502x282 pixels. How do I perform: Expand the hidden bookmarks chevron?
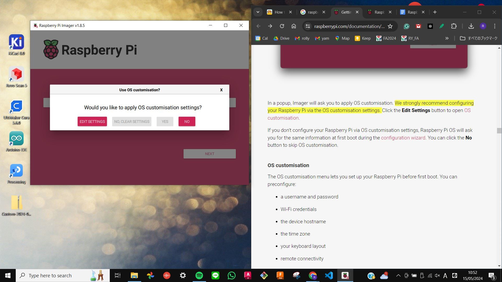click(x=447, y=38)
